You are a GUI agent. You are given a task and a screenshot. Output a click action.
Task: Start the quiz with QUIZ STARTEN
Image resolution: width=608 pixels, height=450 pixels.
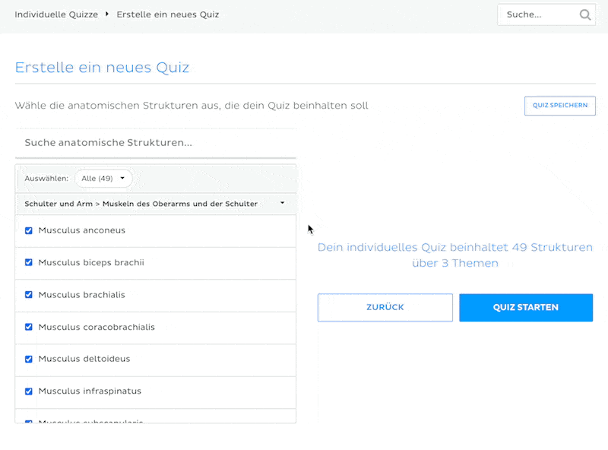coord(526,307)
